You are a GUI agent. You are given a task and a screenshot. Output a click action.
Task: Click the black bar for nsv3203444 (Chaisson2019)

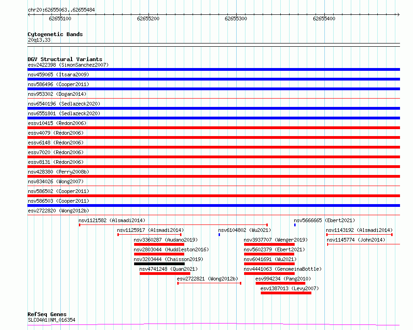(159, 264)
